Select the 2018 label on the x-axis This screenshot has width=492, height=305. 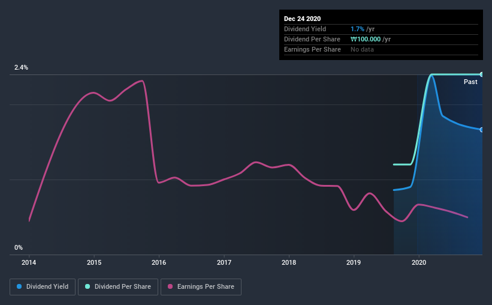289,262
